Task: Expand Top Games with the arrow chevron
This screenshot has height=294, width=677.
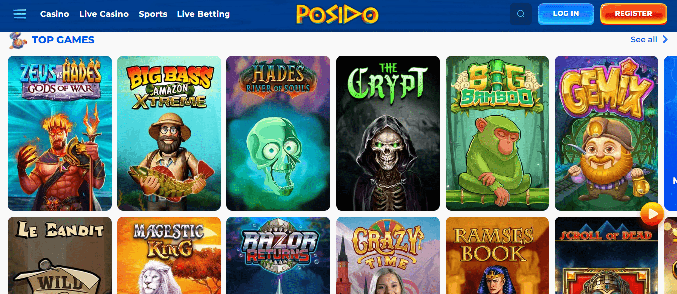Action: click(665, 39)
